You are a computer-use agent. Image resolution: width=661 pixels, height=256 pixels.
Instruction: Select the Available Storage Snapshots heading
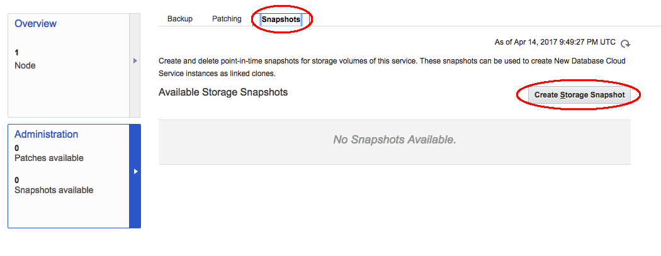pos(223,92)
